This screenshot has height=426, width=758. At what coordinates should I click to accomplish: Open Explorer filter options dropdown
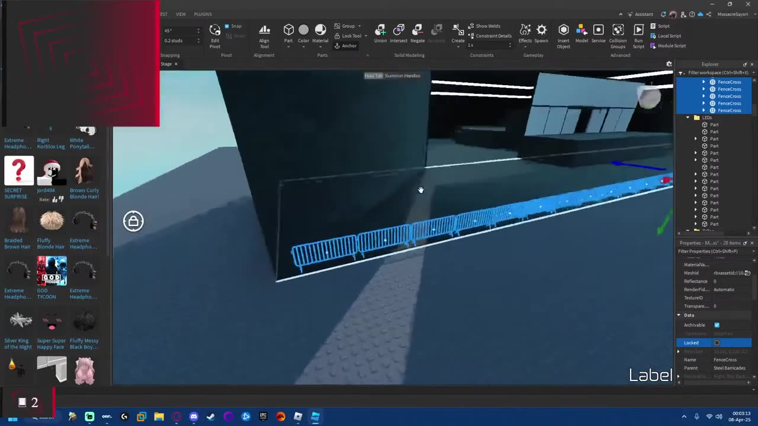tap(681, 73)
